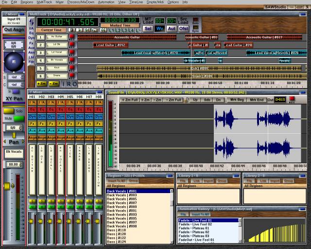Click the +Zm zoom button in MultiTrack
The image size is (311, 249).
[41, 84]
